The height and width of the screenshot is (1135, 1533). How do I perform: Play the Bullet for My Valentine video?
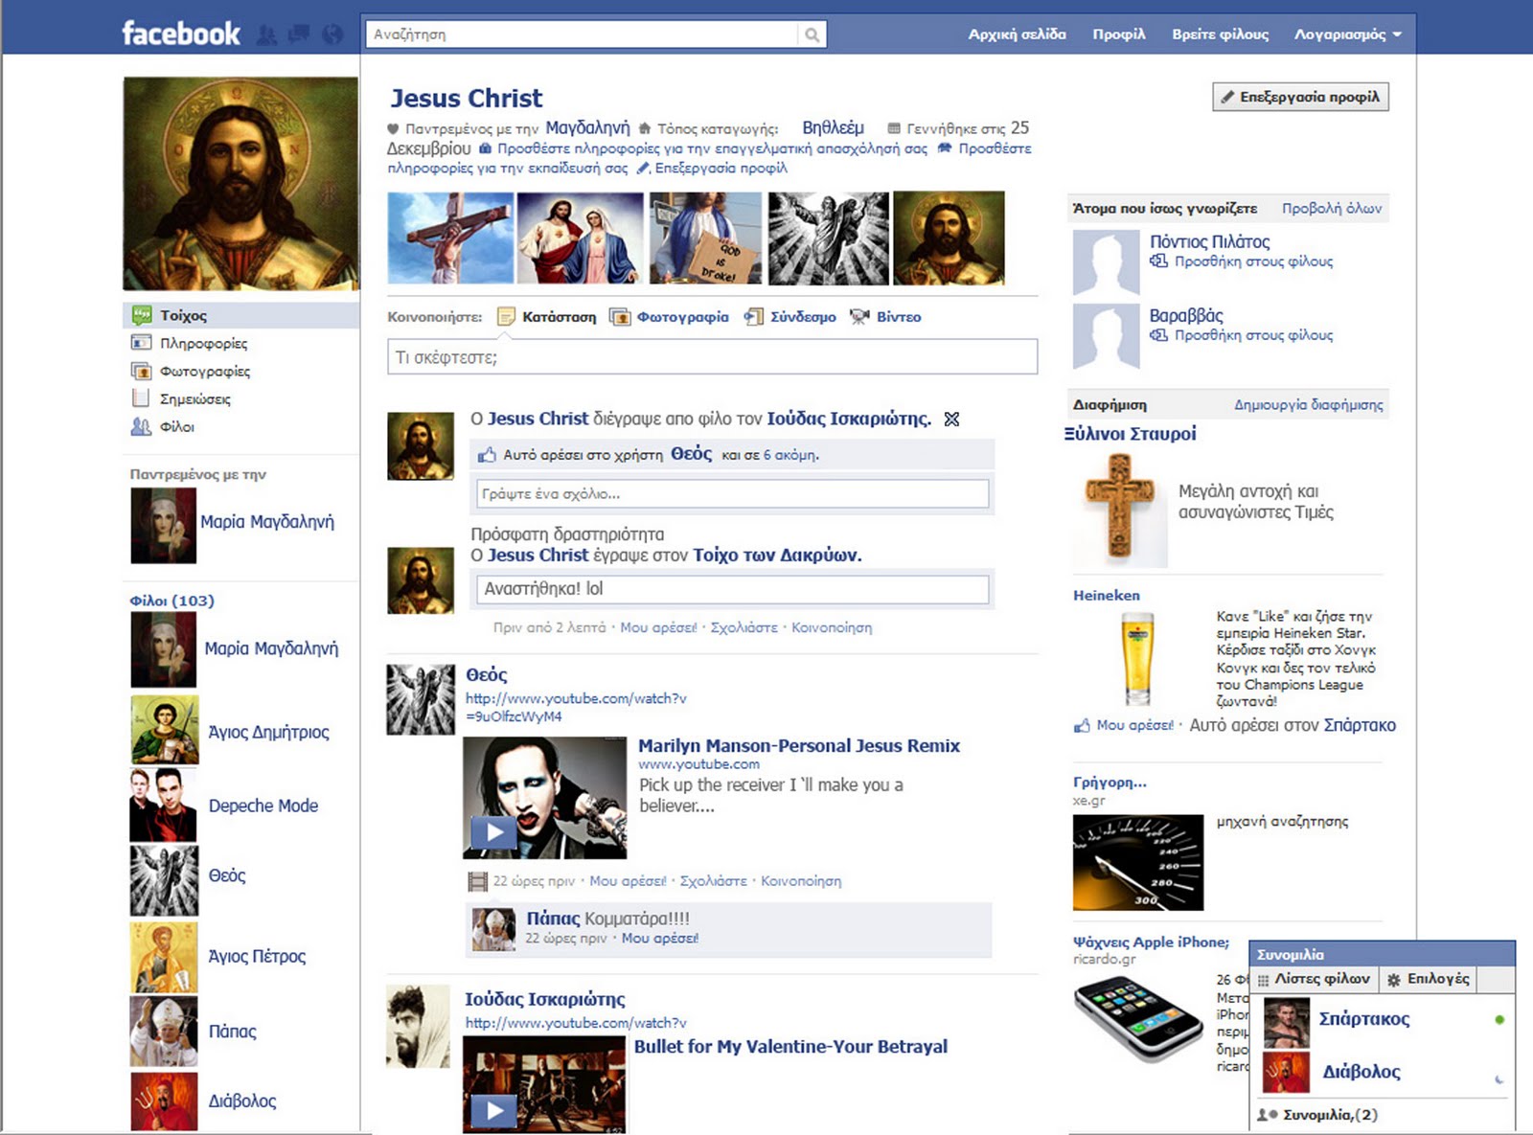[x=494, y=1110]
